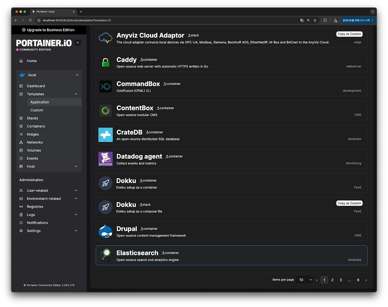Navigate back in the browser
The width and height of the screenshot is (388, 307).
click(x=16, y=20)
